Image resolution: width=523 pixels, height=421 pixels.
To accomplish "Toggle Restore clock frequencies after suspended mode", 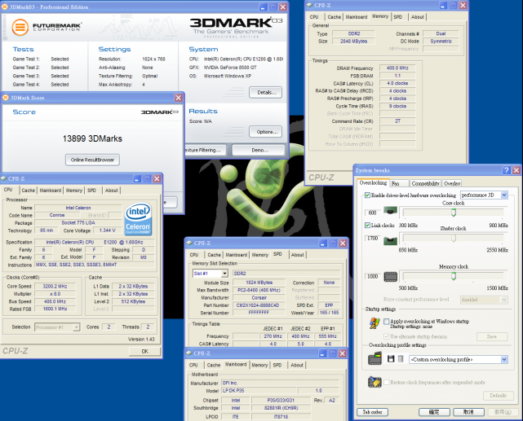I will (386, 382).
